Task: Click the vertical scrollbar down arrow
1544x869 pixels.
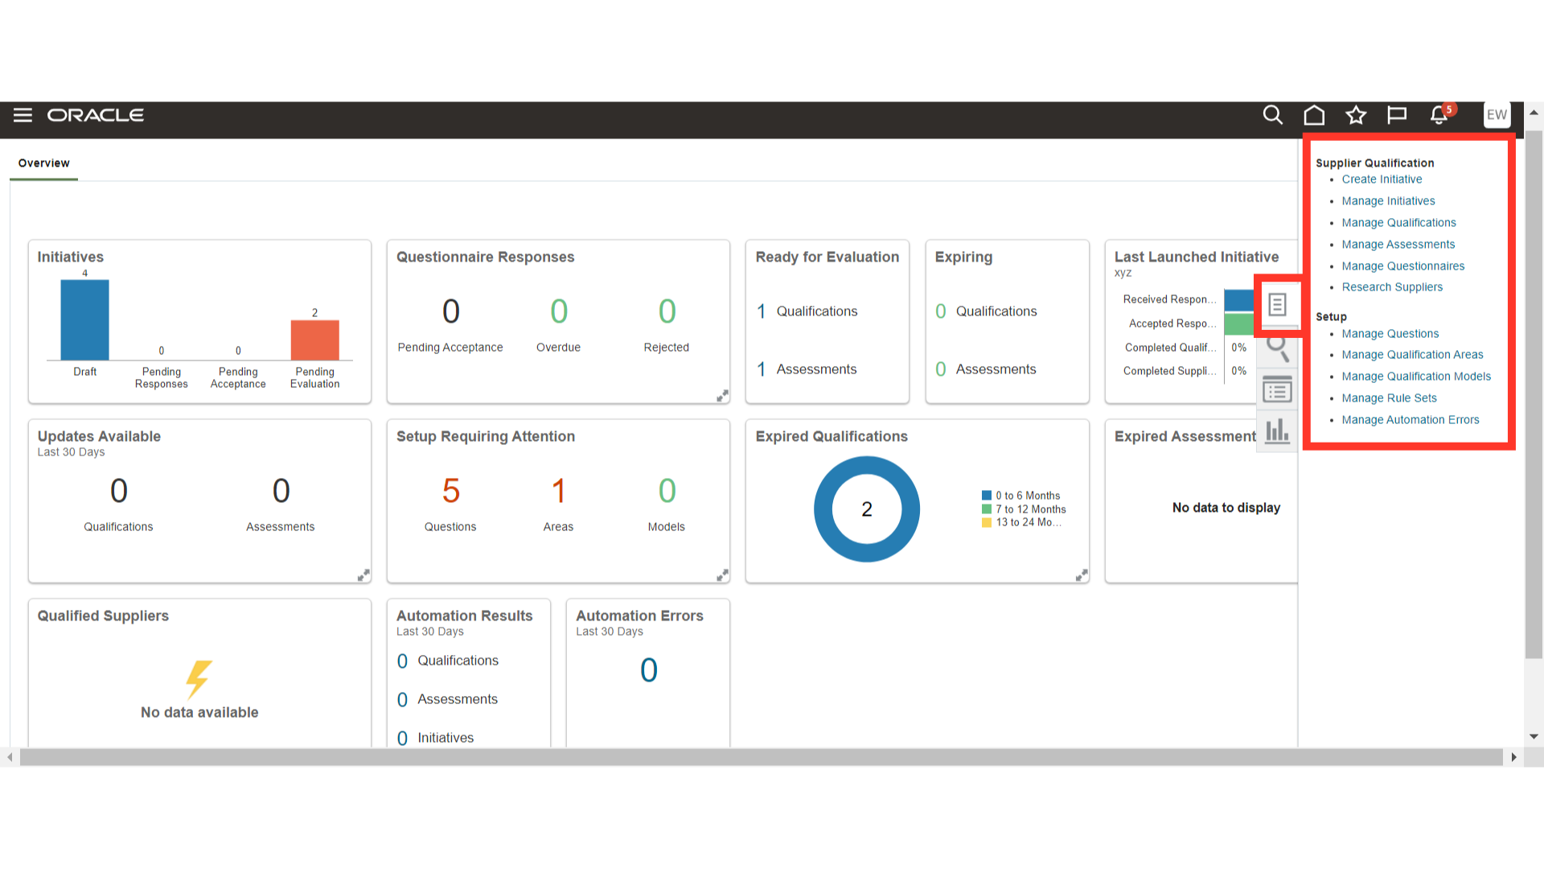Action: 1534,736
